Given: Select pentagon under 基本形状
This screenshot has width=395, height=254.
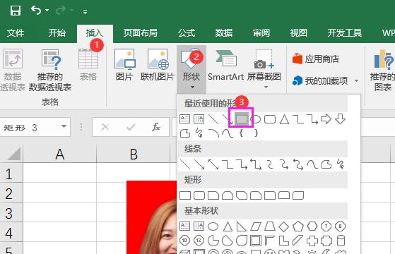Looking at the screenshot, I should point(298,226).
